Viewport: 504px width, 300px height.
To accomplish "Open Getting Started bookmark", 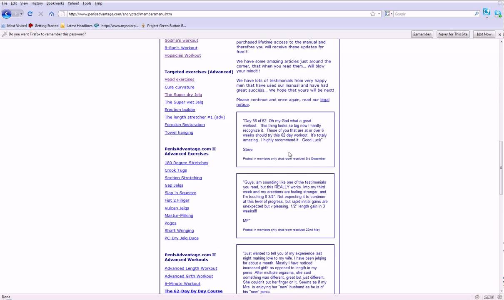I will [x=43, y=26].
